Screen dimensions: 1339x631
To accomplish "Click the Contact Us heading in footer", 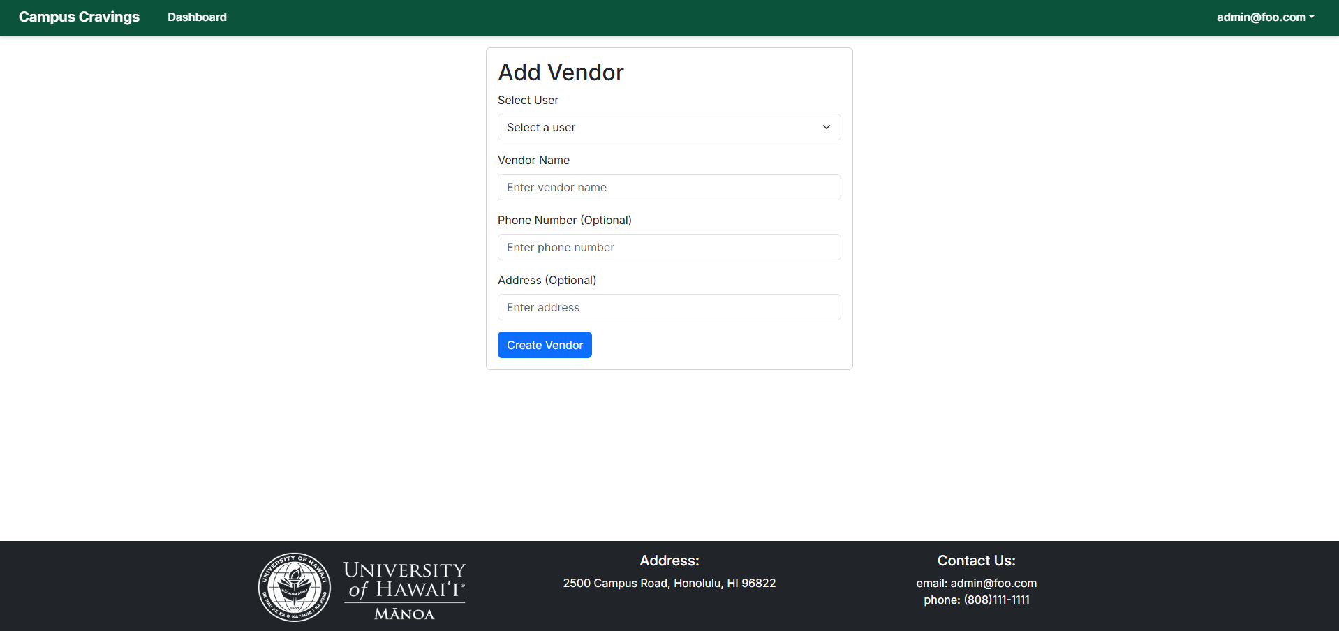I will (x=976, y=561).
